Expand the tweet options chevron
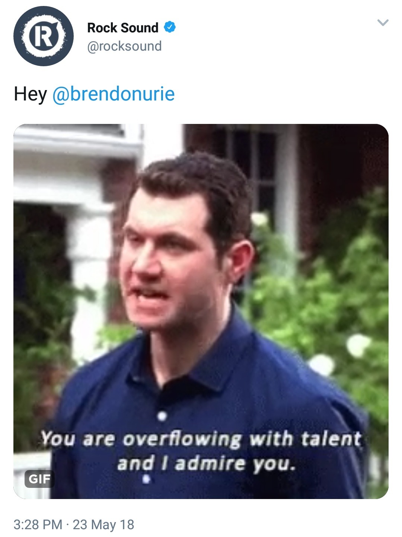The height and width of the screenshot is (537, 402). (x=383, y=23)
